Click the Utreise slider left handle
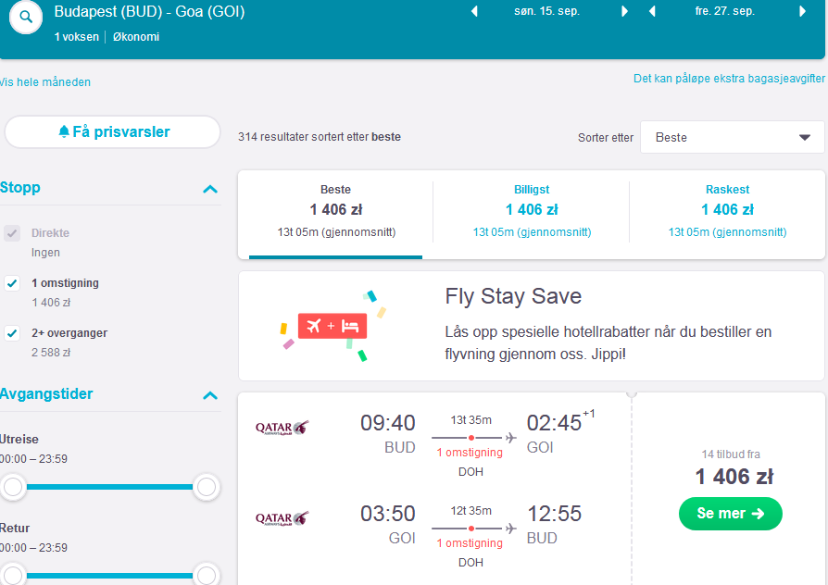Viewport: 828px width, 585px height. tap(13, 487)
